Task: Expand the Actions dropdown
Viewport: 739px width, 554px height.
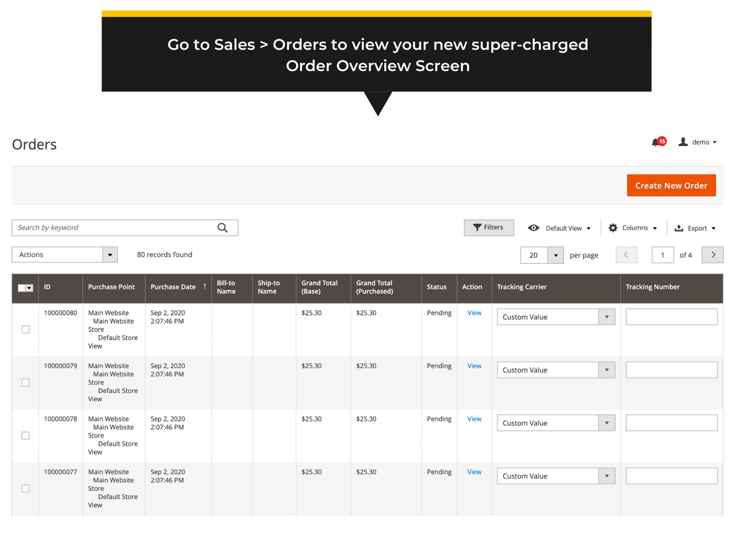Action: coord(110,254)
